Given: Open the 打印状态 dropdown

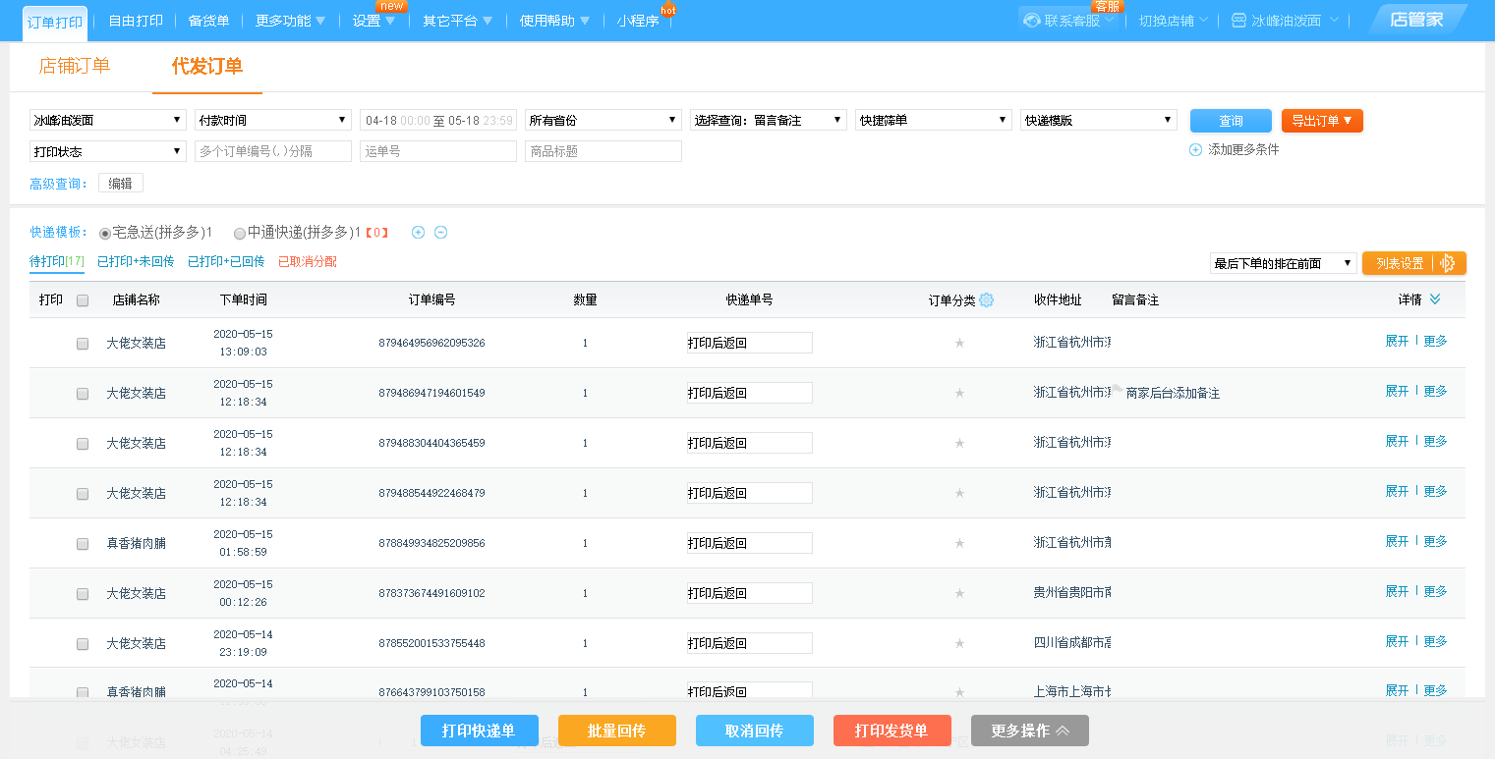Looking at the screenshot, I should [107, 151].
